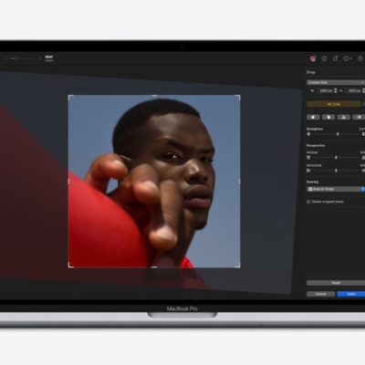Click the third toolbar icon from the red icon
Viewport: 365px width, 365px height.
335,58
